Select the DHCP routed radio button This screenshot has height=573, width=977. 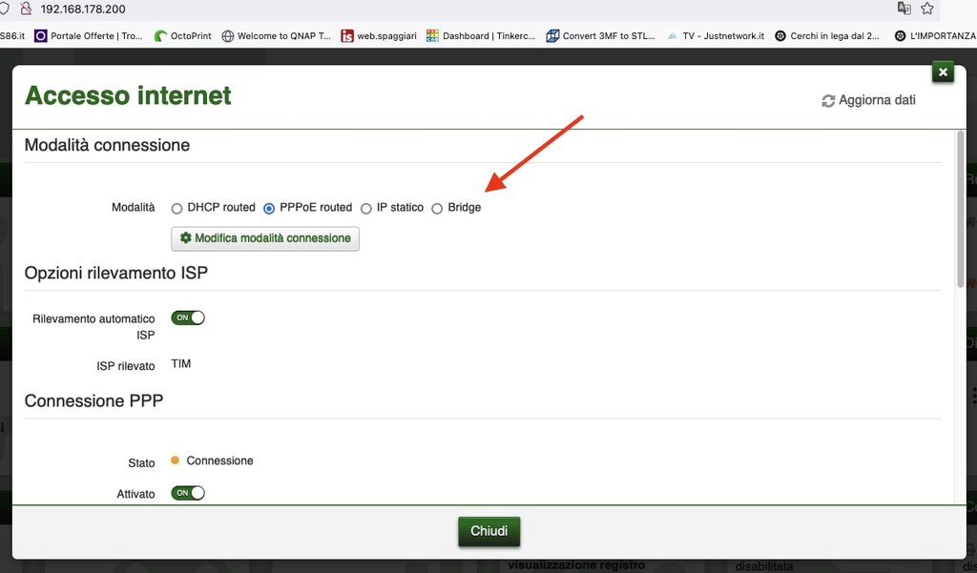[177, 209]
